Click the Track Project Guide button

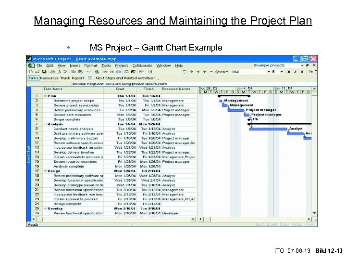pos(65,78)
